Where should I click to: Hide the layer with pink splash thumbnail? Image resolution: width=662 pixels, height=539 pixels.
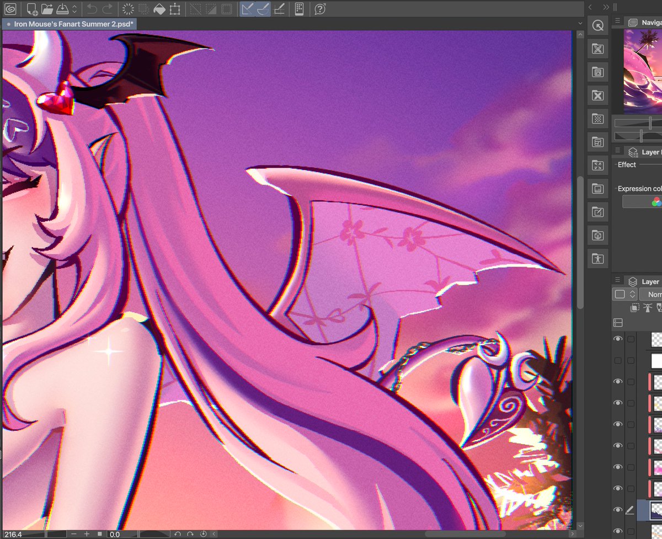coord(618,467)
